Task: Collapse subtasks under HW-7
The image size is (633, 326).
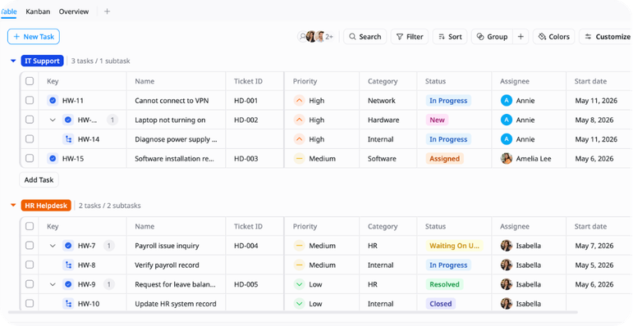Action: coord(53,246)
